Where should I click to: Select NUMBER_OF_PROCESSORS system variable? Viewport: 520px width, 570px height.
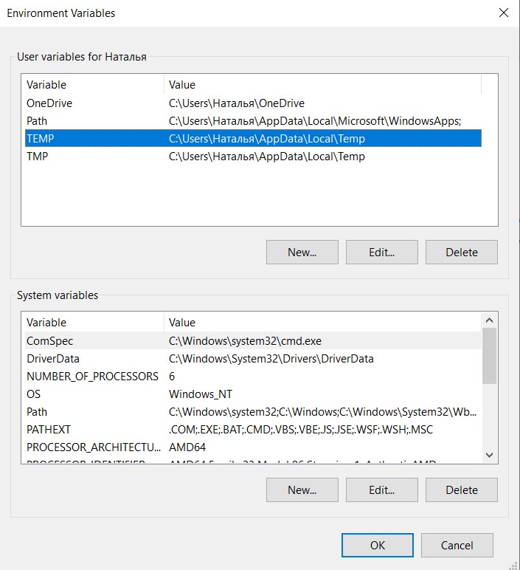[92, 377]
